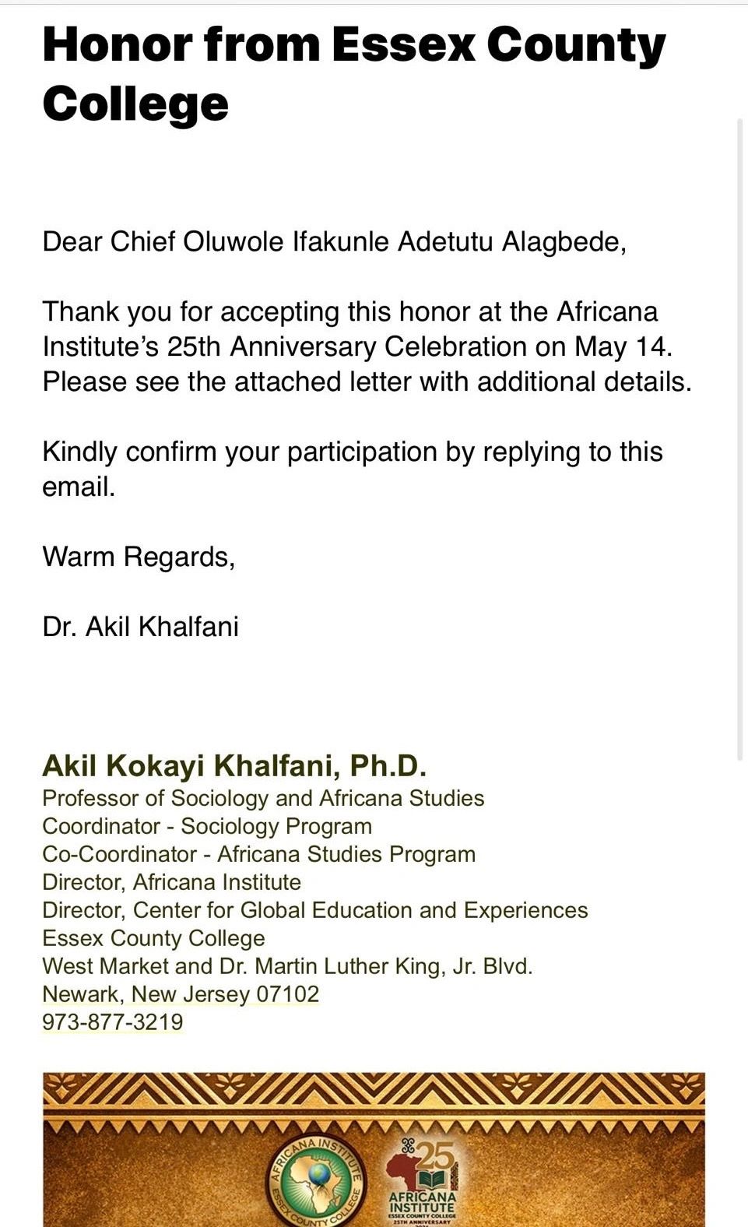Click the golden patterned banner image
Screen dimensions: 748x1227
(x=374, y=1149)
